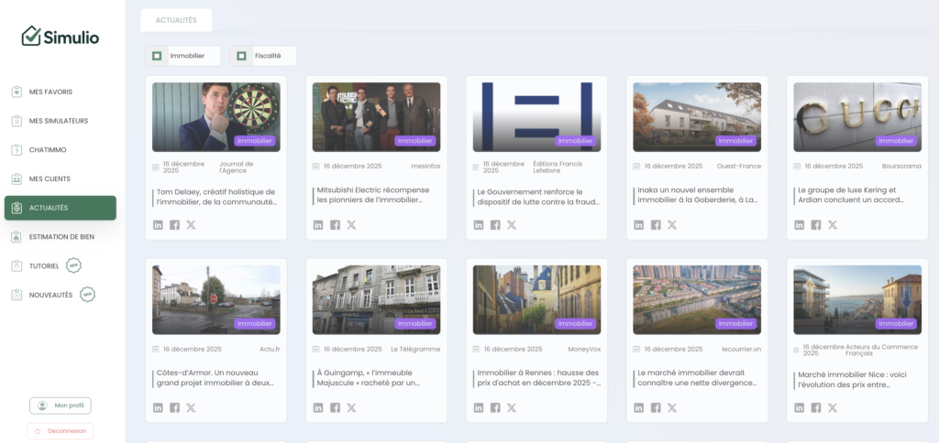This screenshot has height=443, width=939.
Task: Open Tutoriel section in sidebar
Action: [44, 266]
